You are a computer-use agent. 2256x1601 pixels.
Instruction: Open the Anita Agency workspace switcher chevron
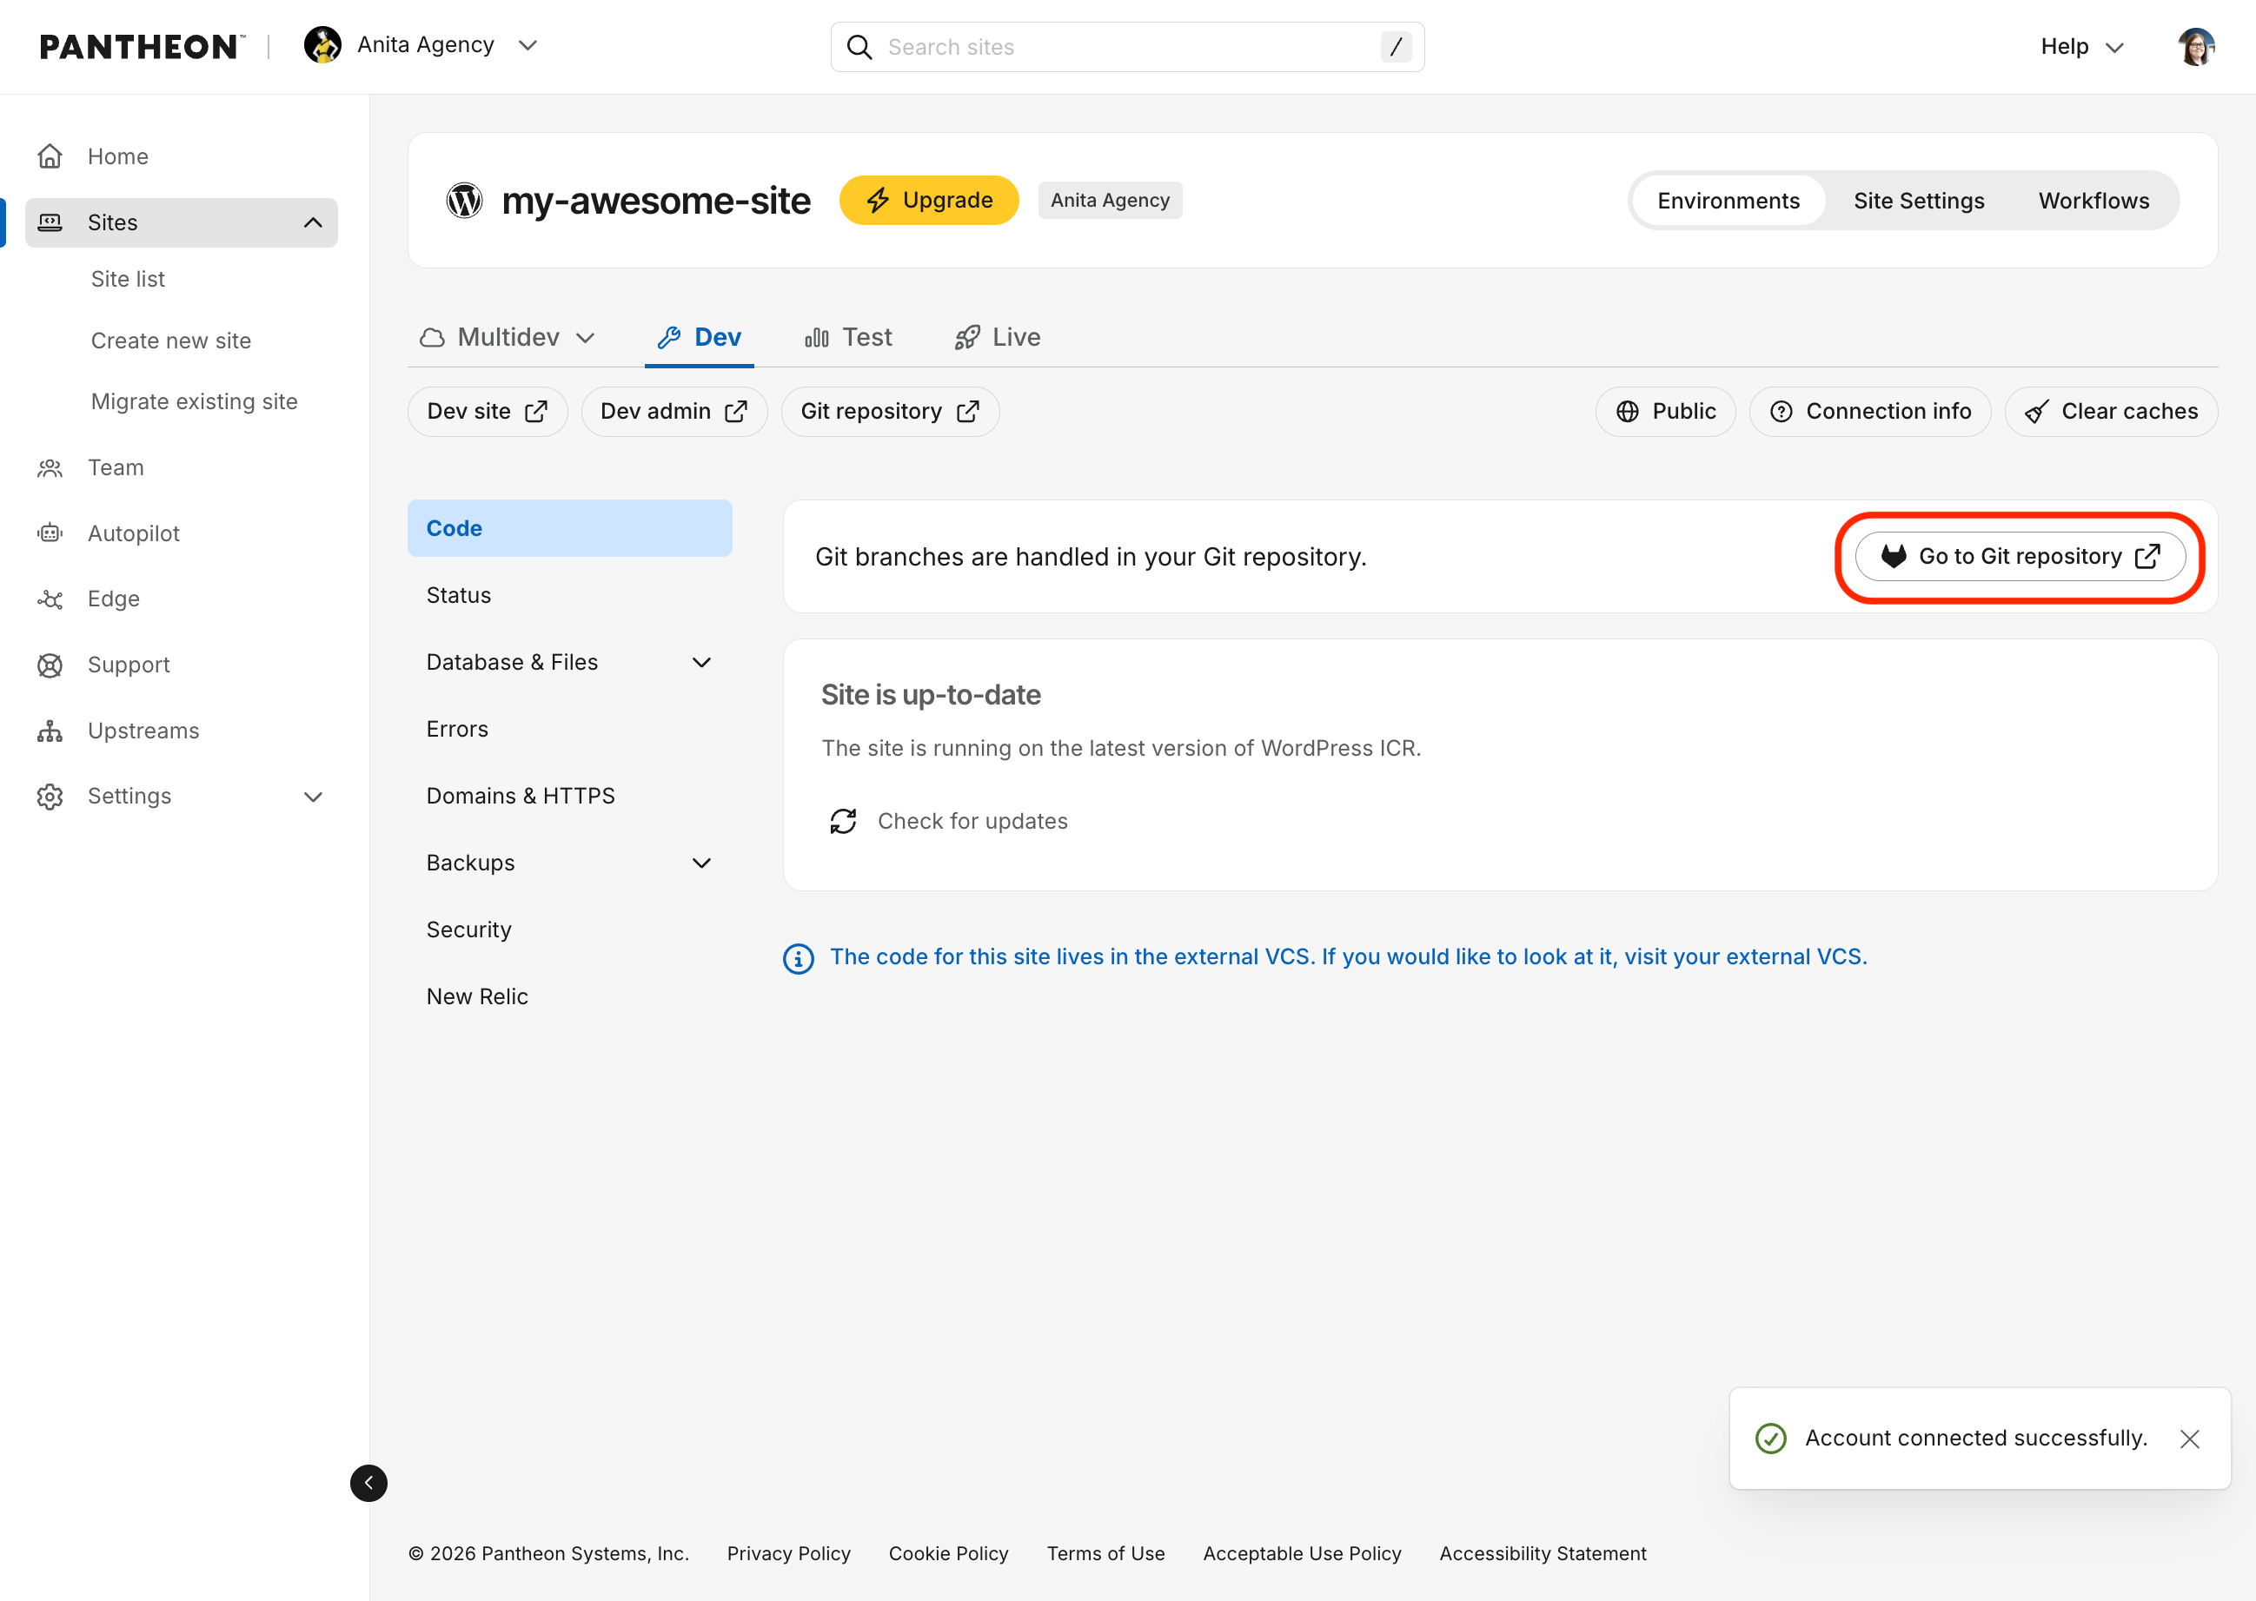528,45
